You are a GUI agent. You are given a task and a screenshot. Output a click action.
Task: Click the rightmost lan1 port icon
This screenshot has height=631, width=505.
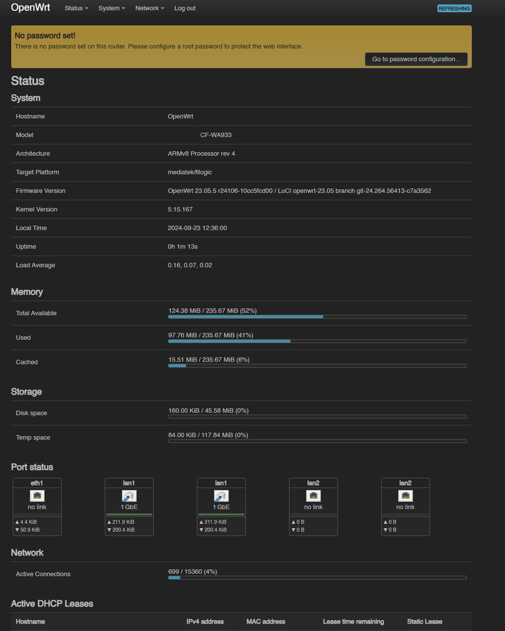pyautogui.click(x=221, y=496)
